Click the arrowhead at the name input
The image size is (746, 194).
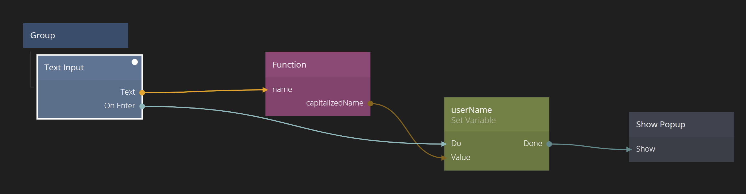265,90
